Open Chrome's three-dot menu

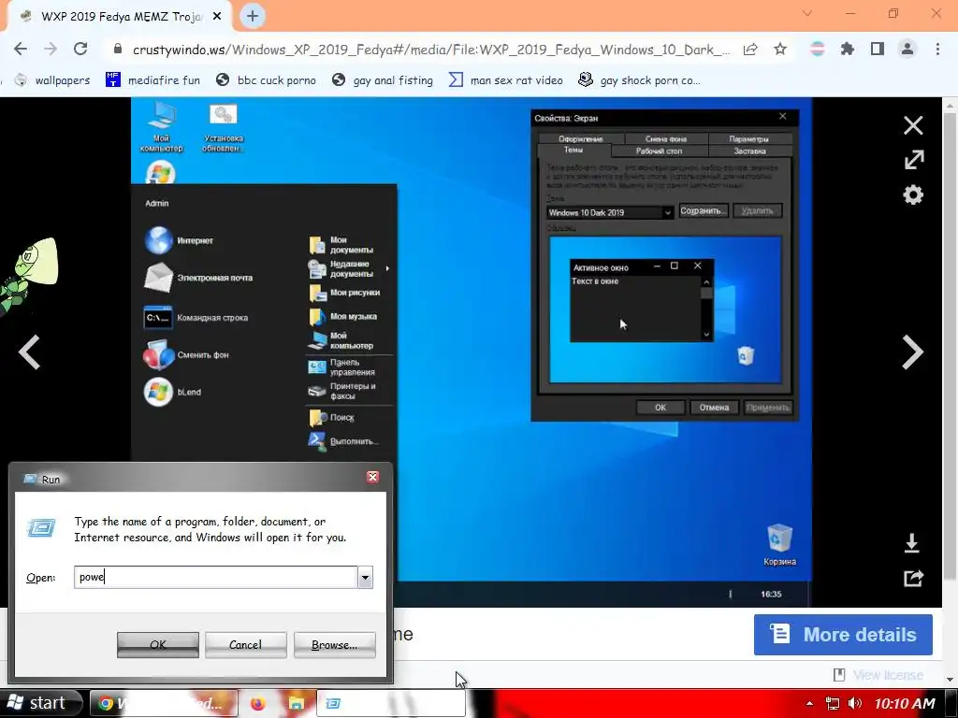coord(937,49)
